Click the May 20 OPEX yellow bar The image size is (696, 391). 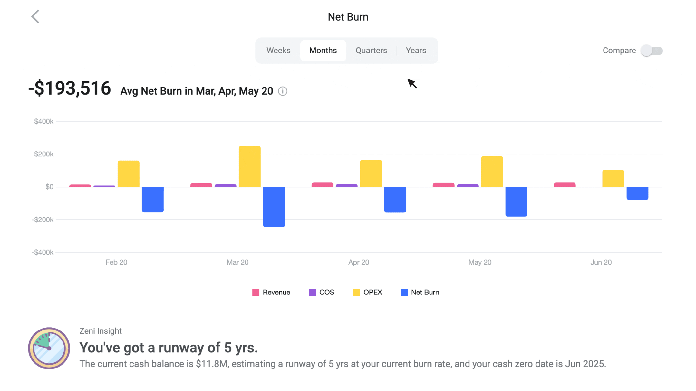coord(492,172)
